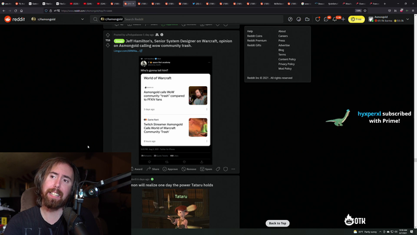417x235 pixels.
Task: Open the Content Policy footer link
Action: (287, 59)
